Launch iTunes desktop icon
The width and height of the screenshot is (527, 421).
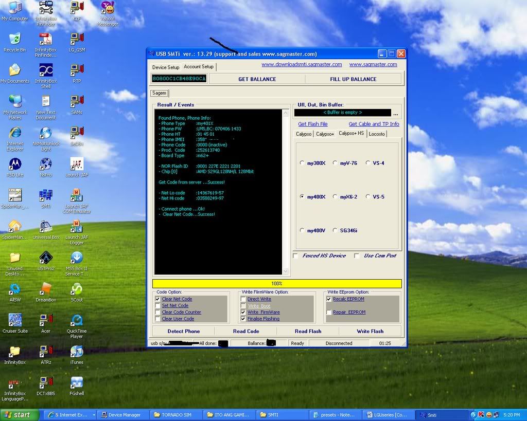pyautogui.click(x=77, y=355)
